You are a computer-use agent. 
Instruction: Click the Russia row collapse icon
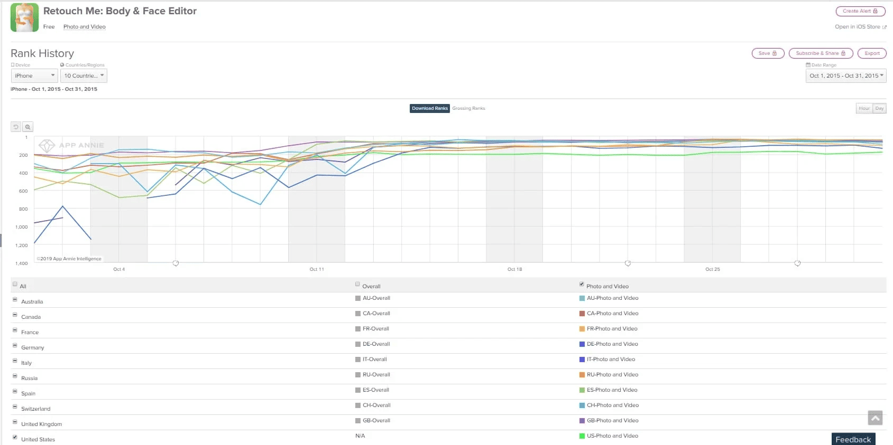click(15, 376)
